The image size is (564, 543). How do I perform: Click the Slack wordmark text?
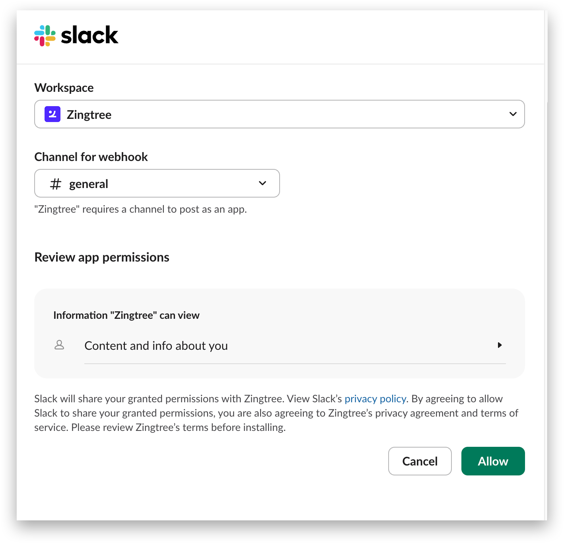coord(89,35)
